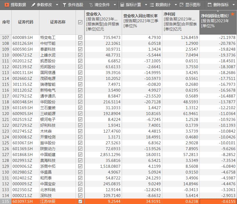
Task: Deselect the checkbox for 三峡能源
Action: pos(80,114)
